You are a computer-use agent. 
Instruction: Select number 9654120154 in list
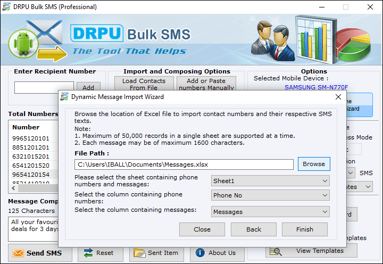click(x=31, y=175)
